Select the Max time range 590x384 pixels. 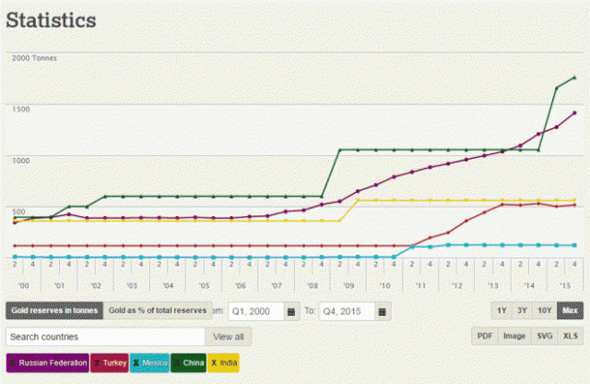(x=570, y=311)
